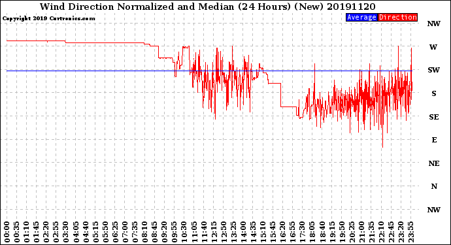451x245 pixels.
Task: Click the 07:35 time axis label
Action: click(x=135, y=232)
